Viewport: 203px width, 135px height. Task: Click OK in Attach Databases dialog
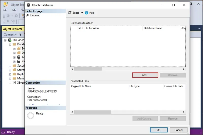(159, 130)
